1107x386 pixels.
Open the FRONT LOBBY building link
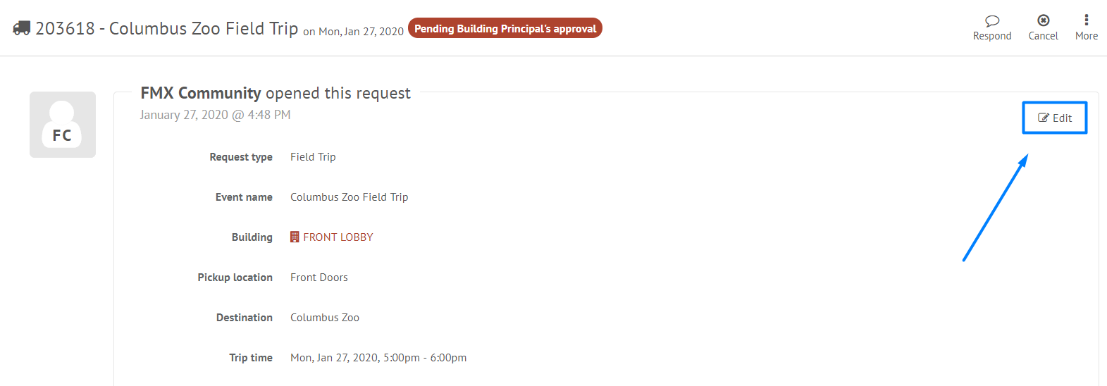tap(338, 237)
